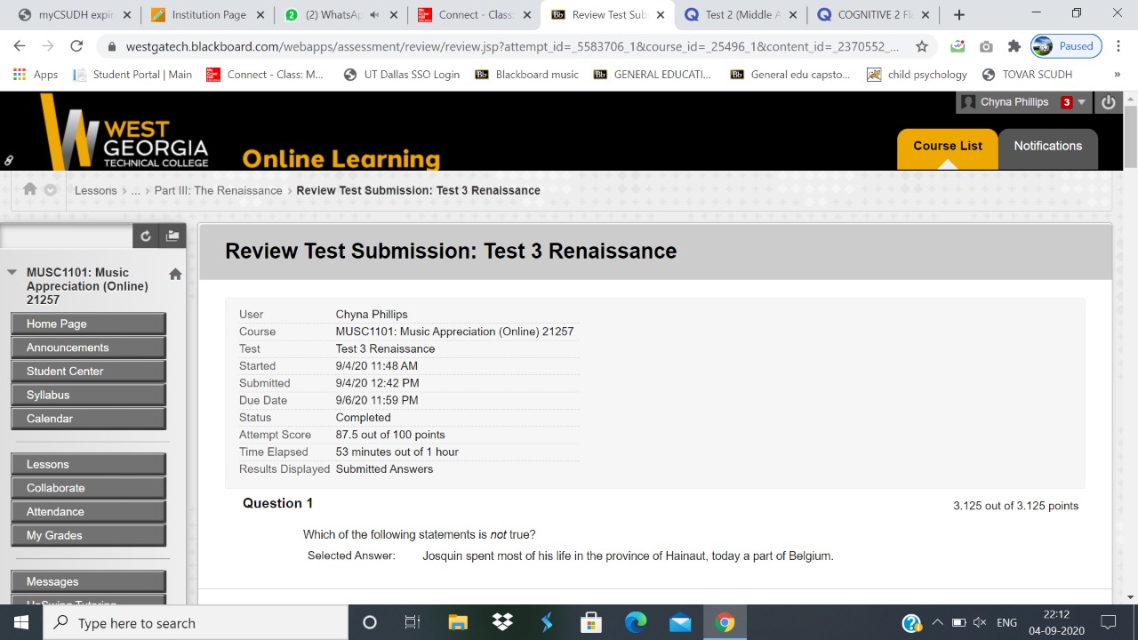The image size is (1138, 640).
Task: Switch to the Institution Page tab
Action: pos(209,15)
